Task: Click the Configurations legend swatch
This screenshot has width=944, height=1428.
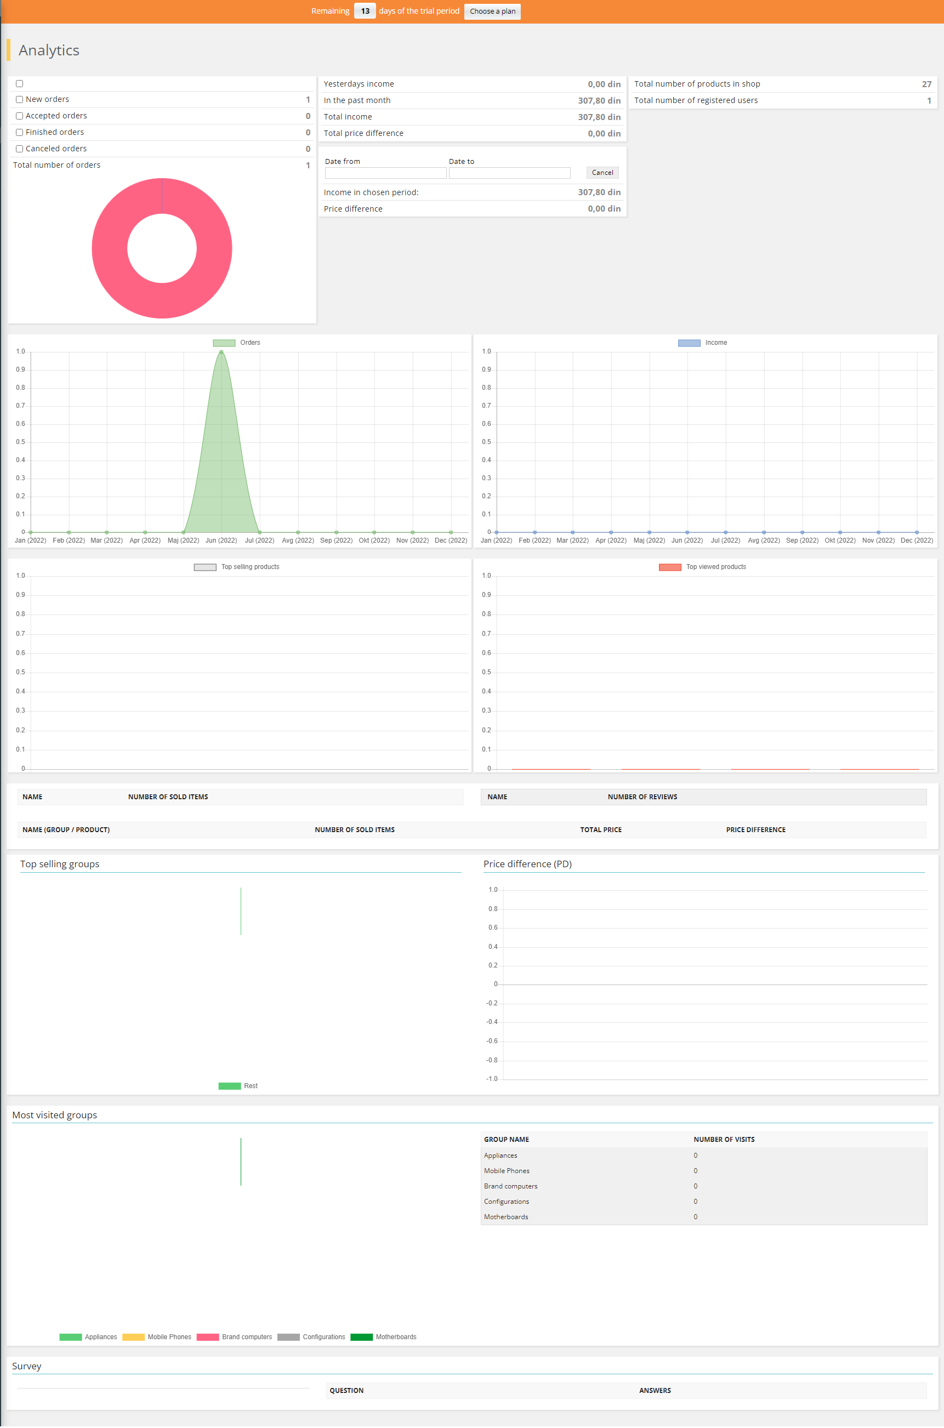Action: click(288, 1337)
